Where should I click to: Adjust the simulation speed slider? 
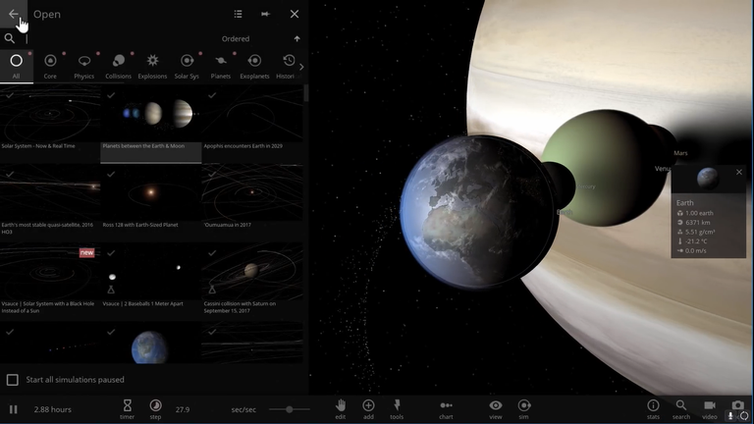pyautogui.click(x=289, y=409)
